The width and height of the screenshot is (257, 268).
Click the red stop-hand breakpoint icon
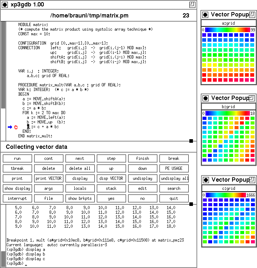[x=16, y=127]
